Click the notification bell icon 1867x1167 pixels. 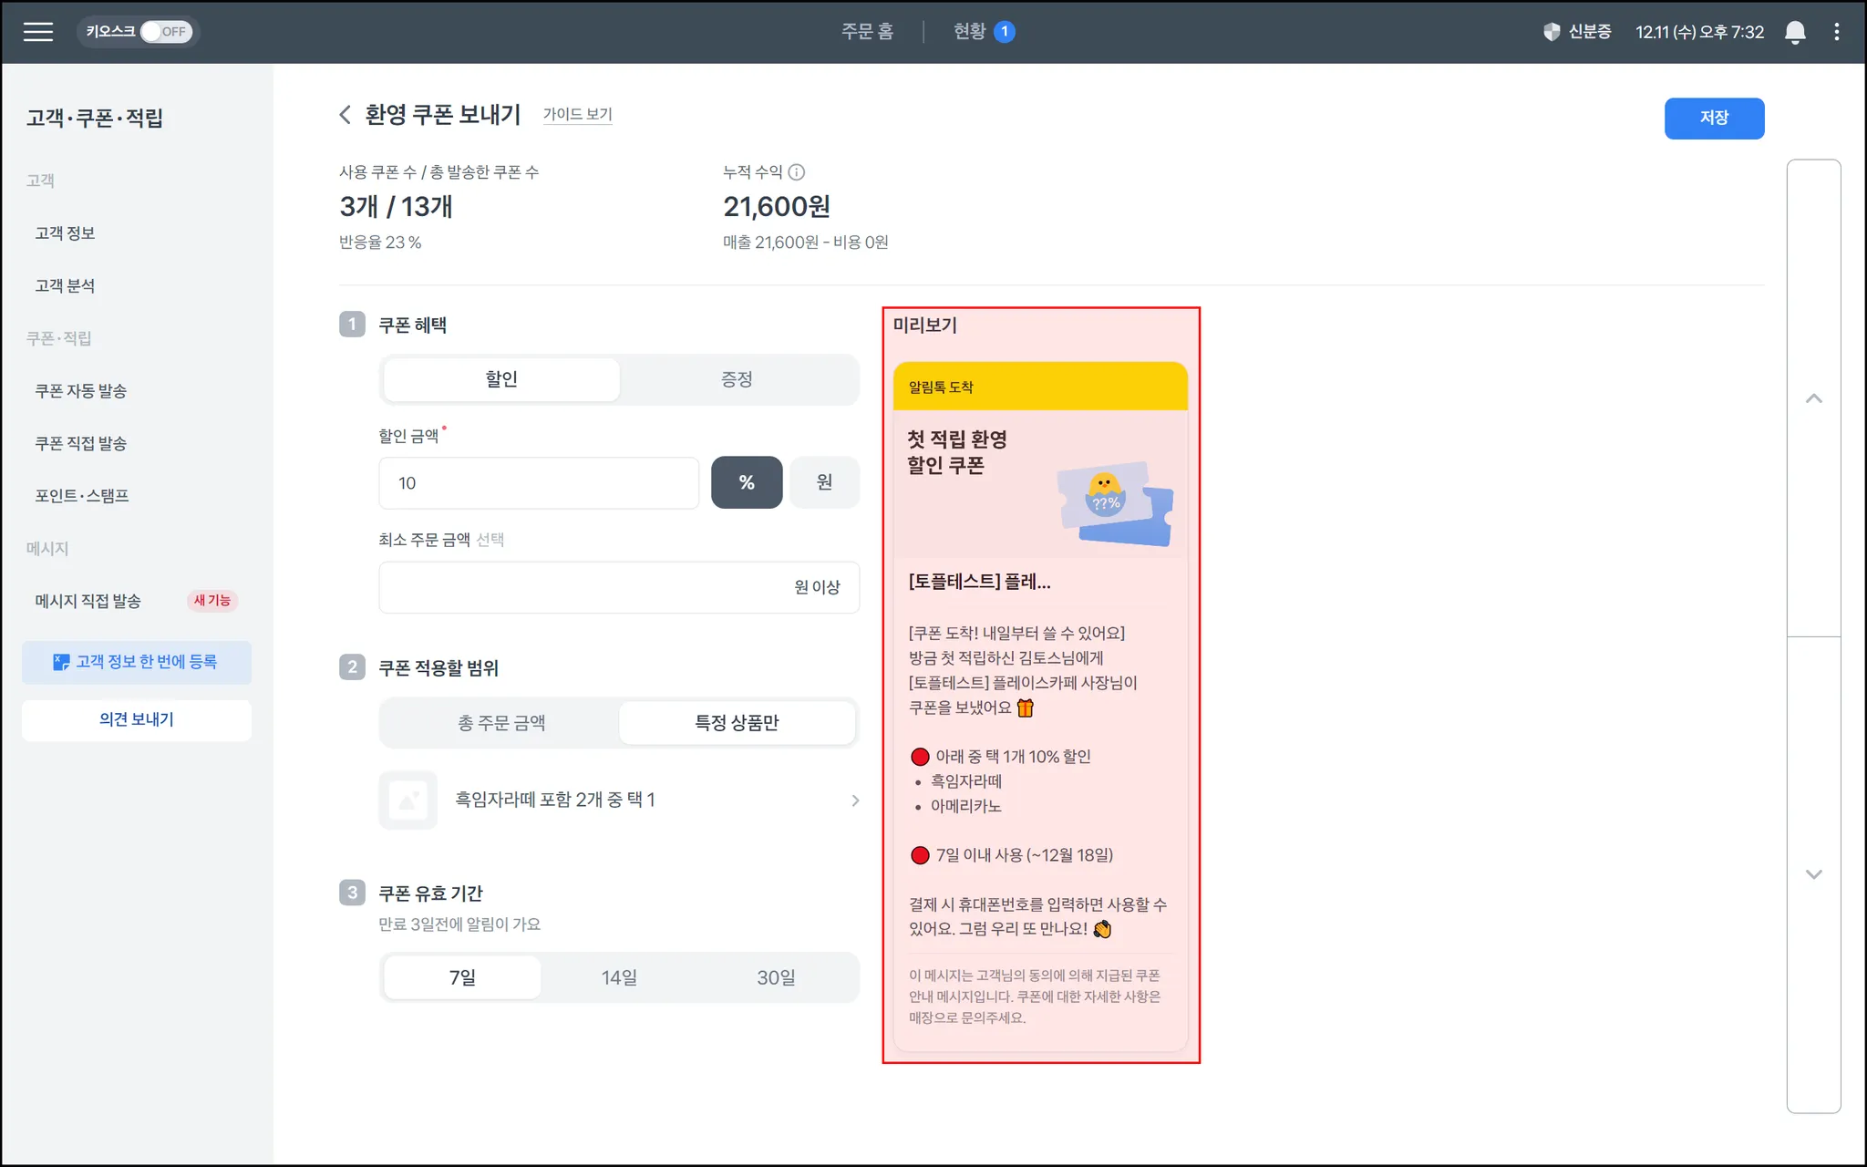click(1794, 32)
